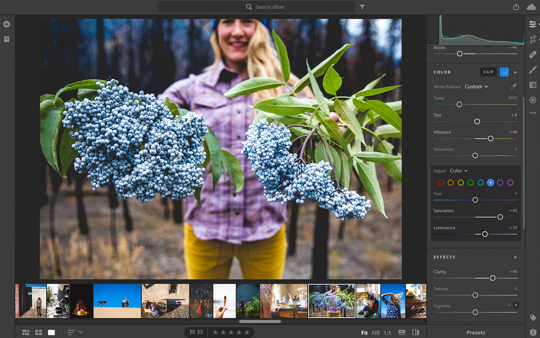Select the red color channel
Screen dimensions: 540x338
441,183
